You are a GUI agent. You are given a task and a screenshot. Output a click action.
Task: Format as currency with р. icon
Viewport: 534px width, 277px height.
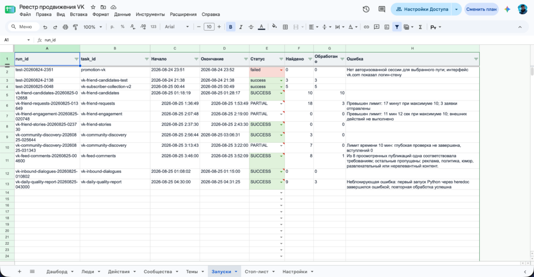point(113,27)
